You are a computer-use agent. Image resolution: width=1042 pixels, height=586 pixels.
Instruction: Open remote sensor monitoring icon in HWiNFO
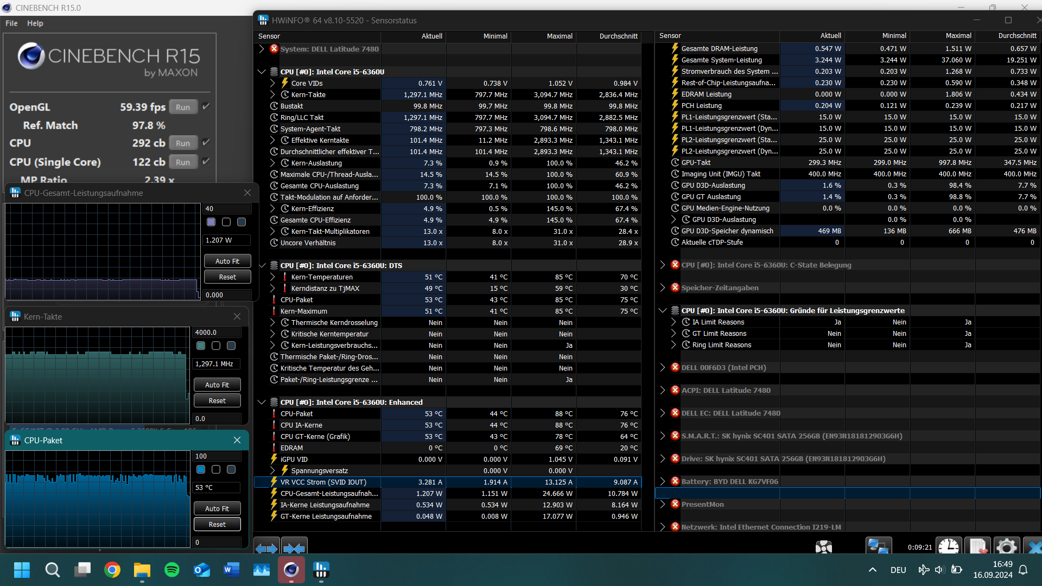[x=878, y=547]
